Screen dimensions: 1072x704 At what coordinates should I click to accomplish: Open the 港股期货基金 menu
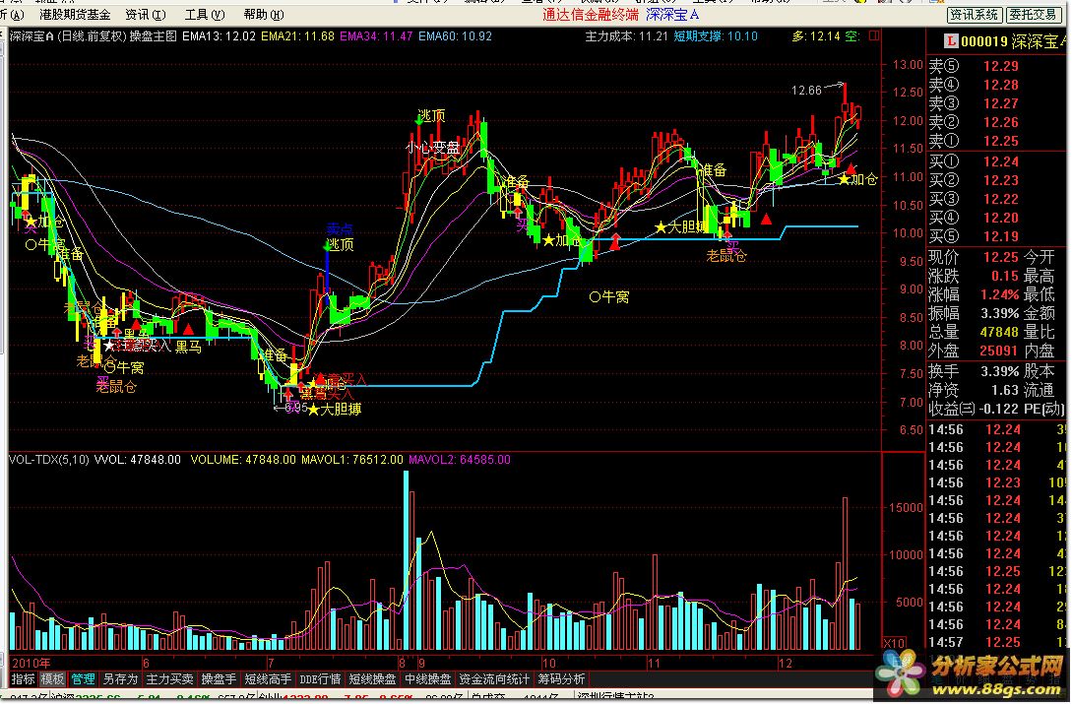[x=75, y=15]
